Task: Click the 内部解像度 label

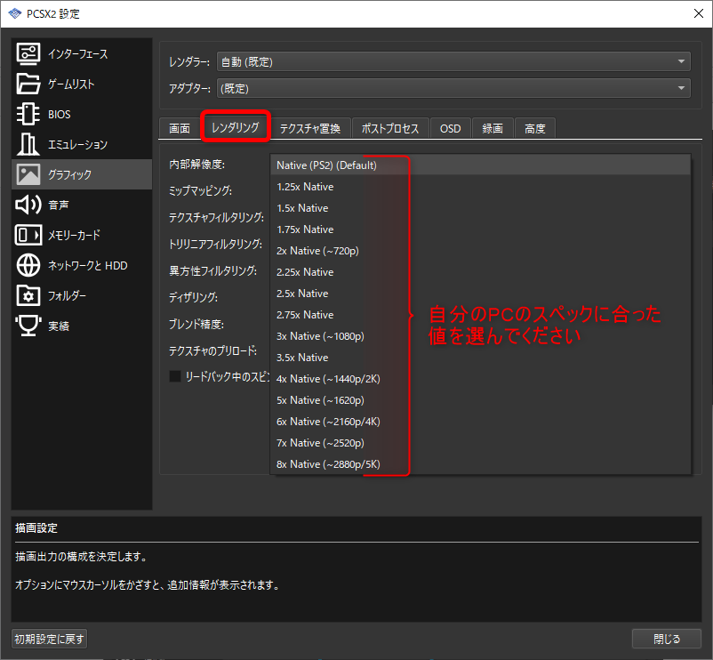Action: (196, 165)
